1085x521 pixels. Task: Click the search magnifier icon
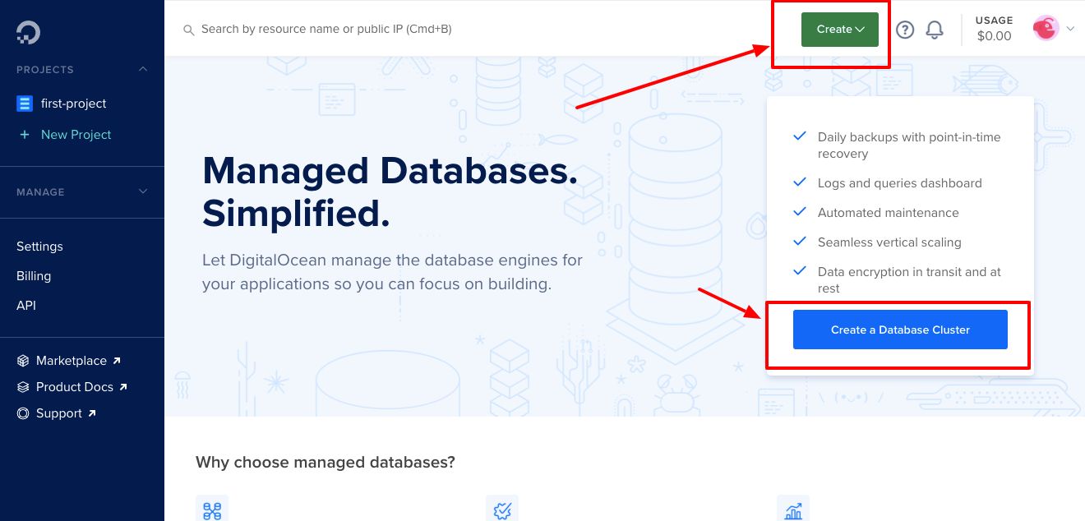point(188,30)
